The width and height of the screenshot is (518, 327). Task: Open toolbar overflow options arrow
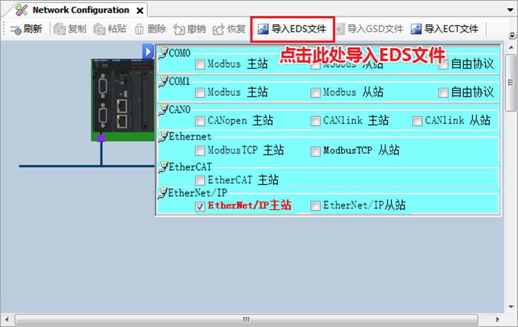(x=512, y=35)
